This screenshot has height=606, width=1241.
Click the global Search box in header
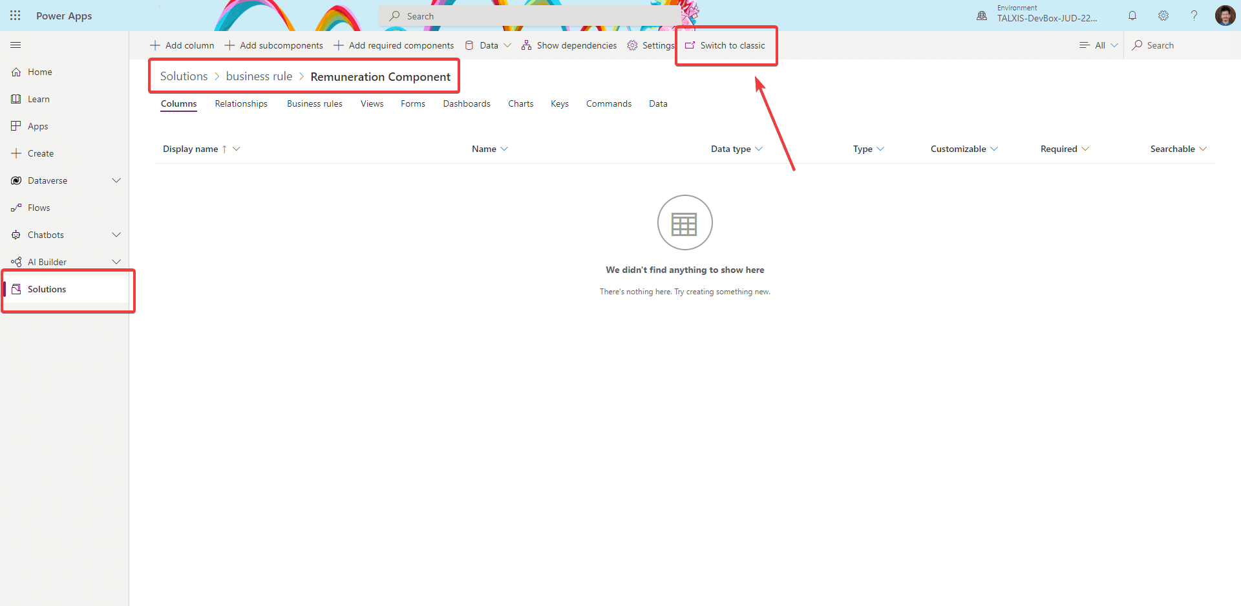[x=530, y=16]
